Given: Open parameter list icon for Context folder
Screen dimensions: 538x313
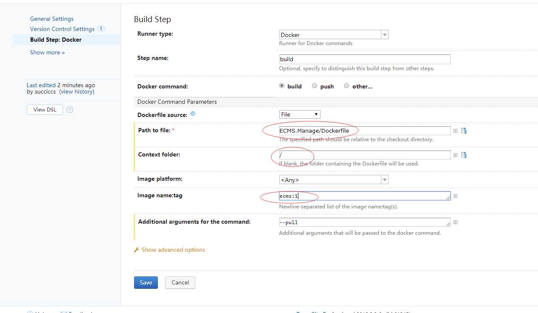Looking at the screenshot, I should coord(455,155).
